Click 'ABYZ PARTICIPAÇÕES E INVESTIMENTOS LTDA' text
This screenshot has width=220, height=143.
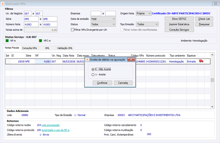(154, 115)
